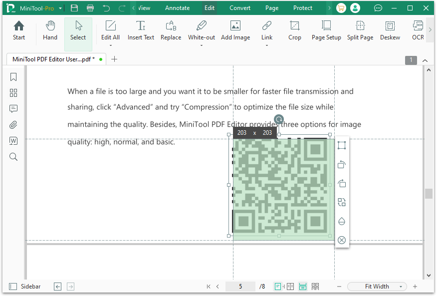
Task: Go to the previous page
Action: [218, 287]
